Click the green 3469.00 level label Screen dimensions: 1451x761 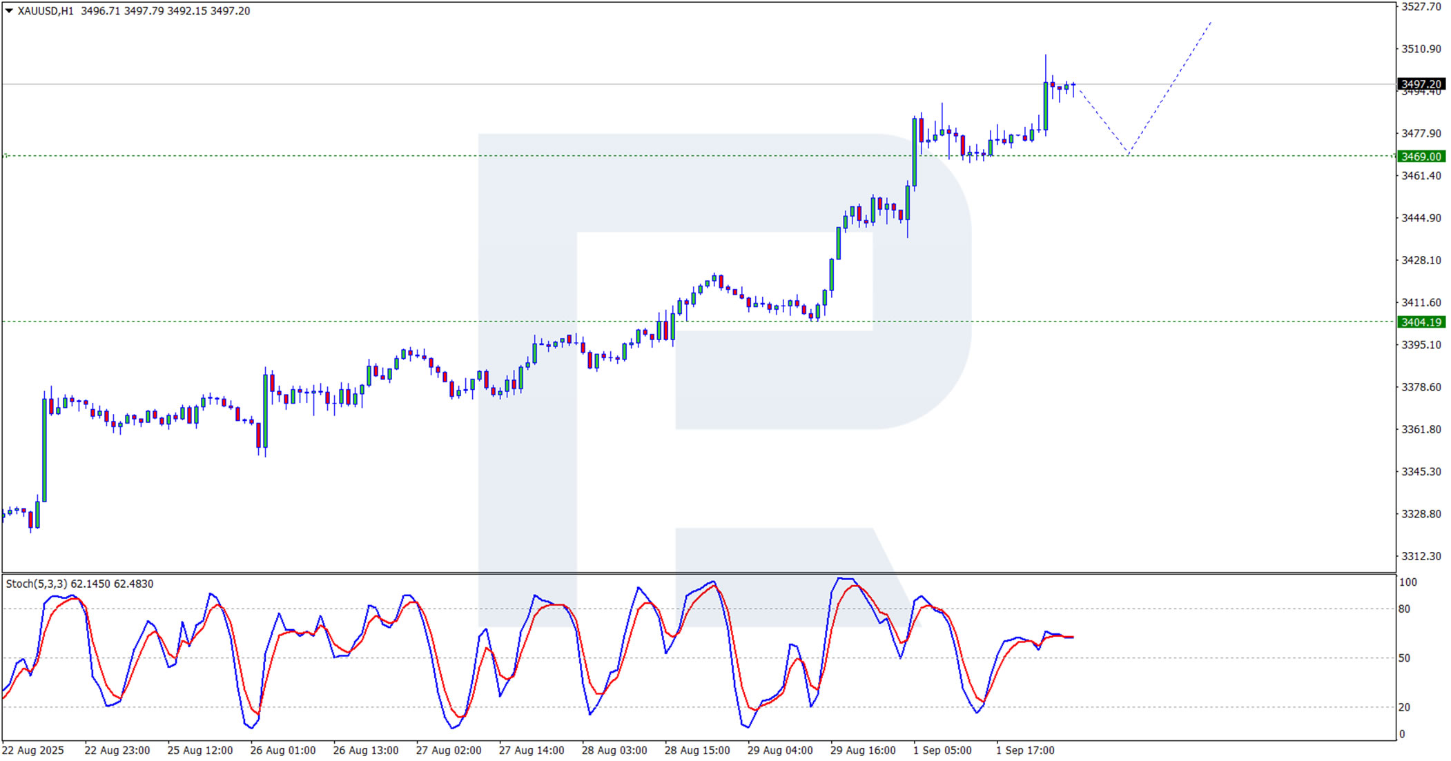[x=1421, y=157]
